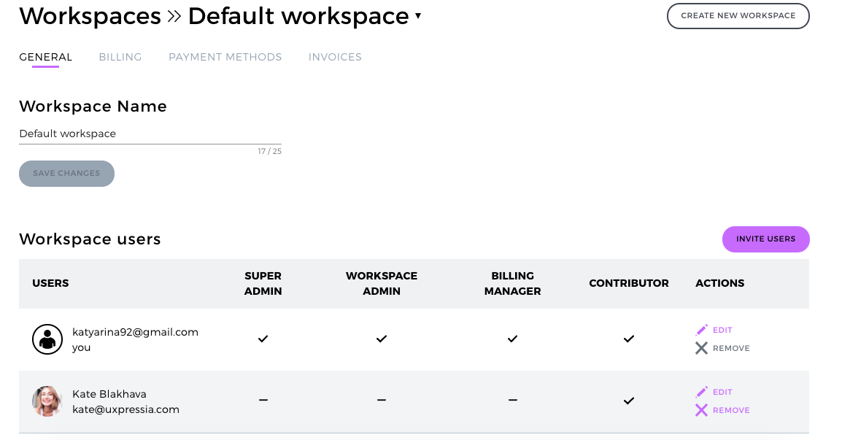Click the default user avatar icon of katyarina92

pyautogui.click(x=47, y=339)
